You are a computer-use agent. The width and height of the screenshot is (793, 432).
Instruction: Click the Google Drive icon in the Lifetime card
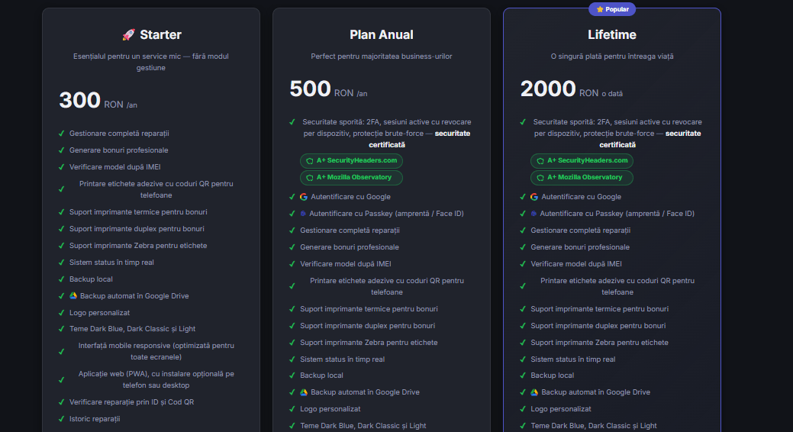534,392
